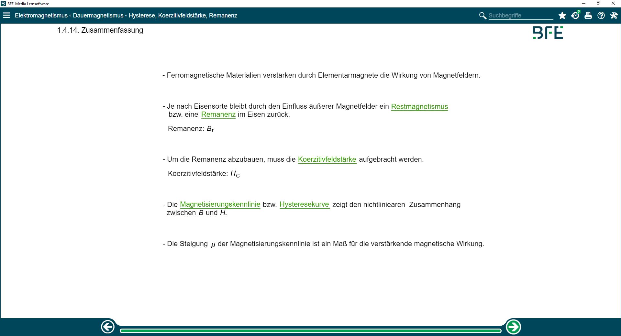Click the Hysterese, Koerzitivfeldstärke, Remanenz breadcrumb
Viewport: 621px width, 336px height.
183,16
